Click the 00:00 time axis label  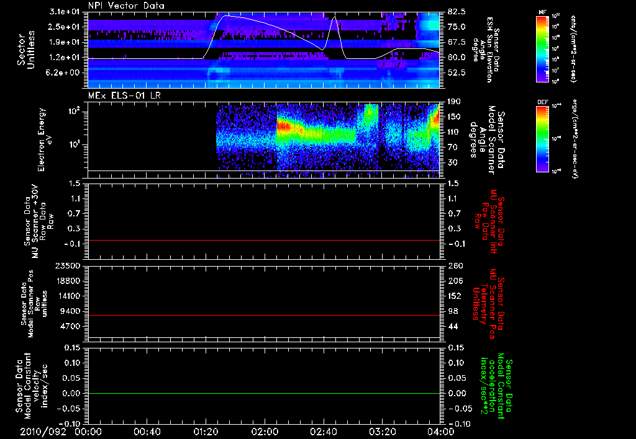(88, 432)
